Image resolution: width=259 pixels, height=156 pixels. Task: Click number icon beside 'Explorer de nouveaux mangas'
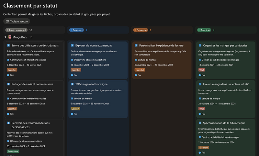pyautogui.click(x=72, y=45)
